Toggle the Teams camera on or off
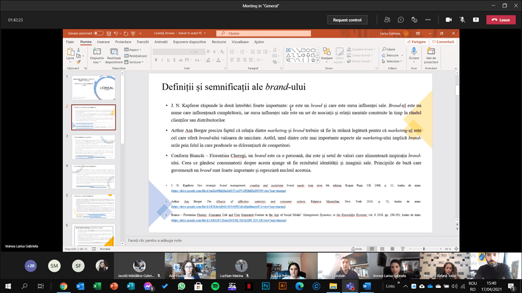Screen dimensions: 522x293 point(449,20)
